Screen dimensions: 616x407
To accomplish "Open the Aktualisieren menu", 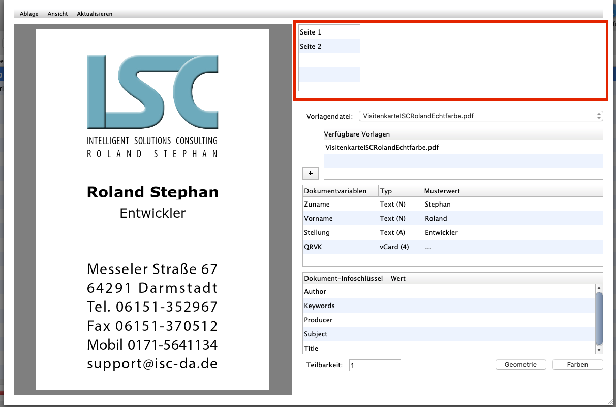I will click(95, 14).
